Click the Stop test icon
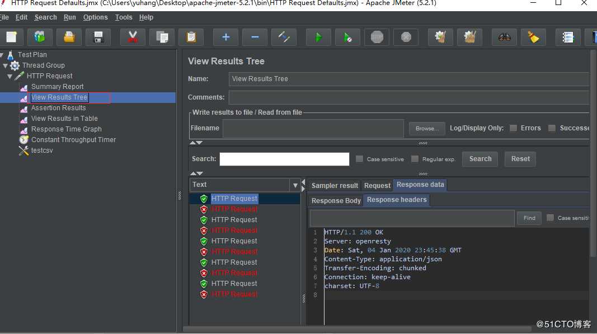The image size is (597, 334). pos(377,37)
